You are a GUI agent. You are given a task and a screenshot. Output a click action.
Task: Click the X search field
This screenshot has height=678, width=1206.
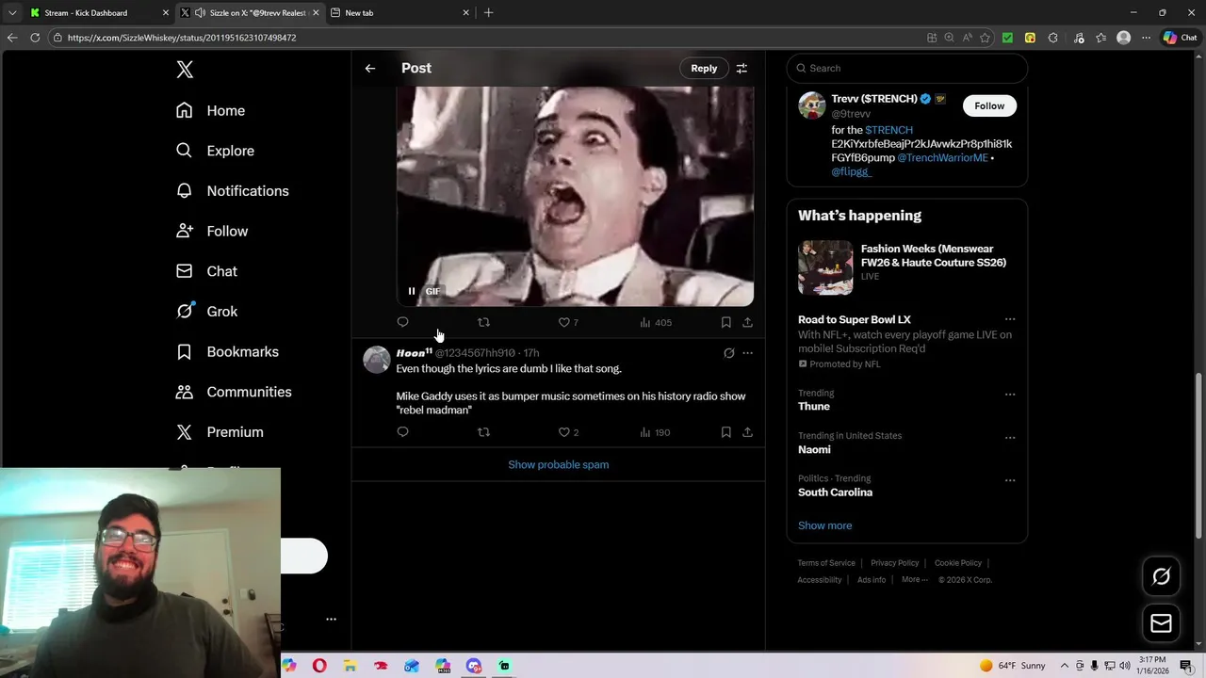click(x=906, y=68)
